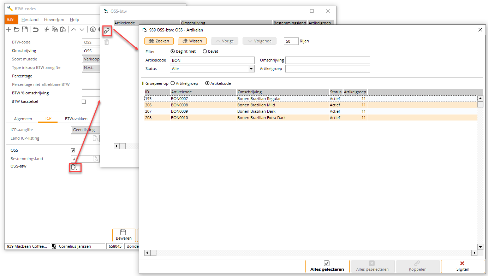Select row BON0008 Bonen Brazilian Mild

pos(311,105)
